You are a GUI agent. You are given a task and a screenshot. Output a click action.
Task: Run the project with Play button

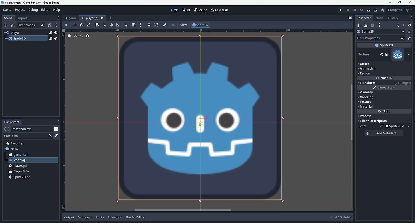(x=341, y=10)
